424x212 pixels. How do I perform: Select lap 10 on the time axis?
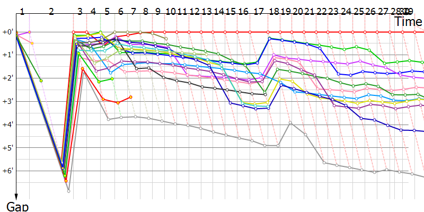point(171,11)
